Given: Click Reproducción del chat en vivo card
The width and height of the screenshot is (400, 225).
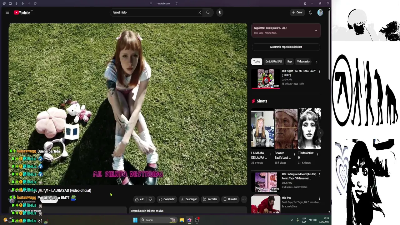Looking at the screenshot, I should pos(188,211).
